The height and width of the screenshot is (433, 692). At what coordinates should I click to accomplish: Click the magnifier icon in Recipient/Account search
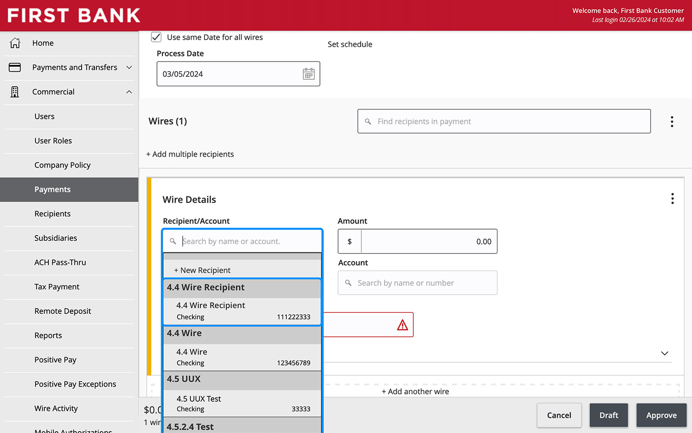[x=173, y=241]
